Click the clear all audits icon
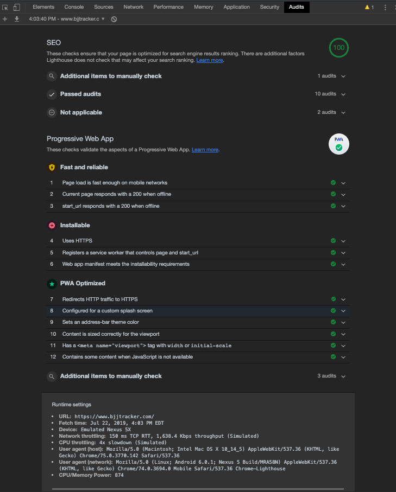The image size is (396, 492). (x=114, y=19)
